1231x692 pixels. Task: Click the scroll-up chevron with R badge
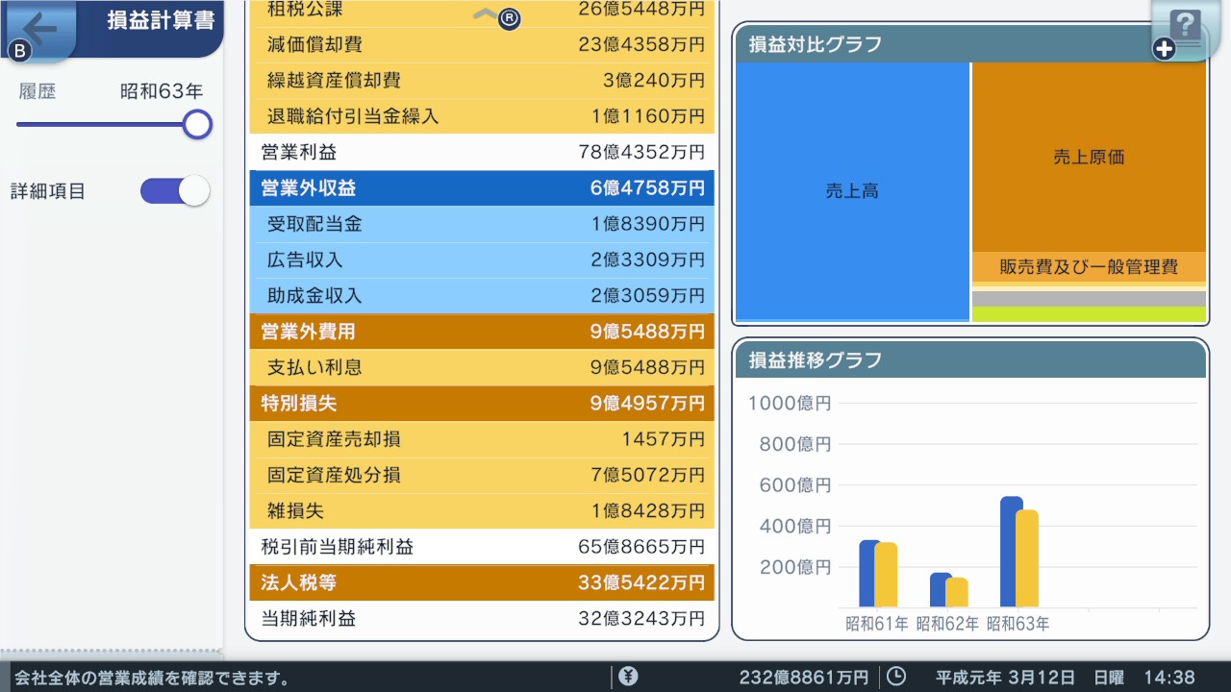[x=496, y=15]
